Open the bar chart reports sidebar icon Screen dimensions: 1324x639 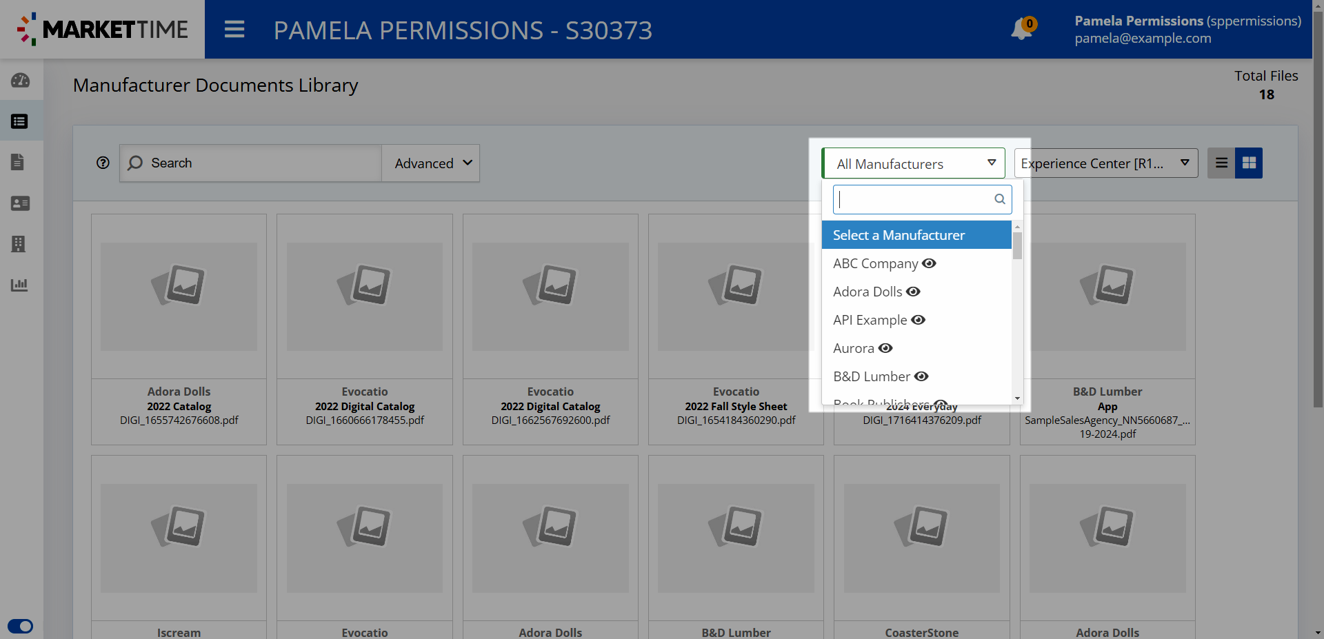coord(19,285)
